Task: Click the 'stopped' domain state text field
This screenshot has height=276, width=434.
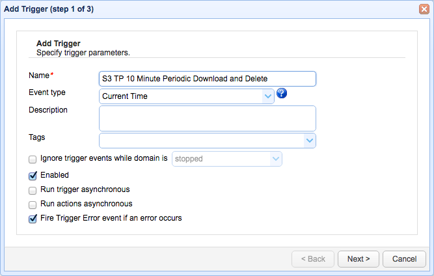Action: (x=220, y=159)
